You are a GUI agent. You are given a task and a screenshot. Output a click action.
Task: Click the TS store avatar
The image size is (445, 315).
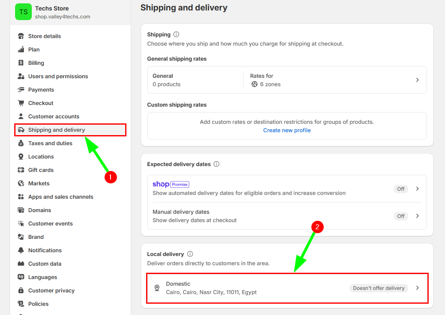click(x=23, y=12)
